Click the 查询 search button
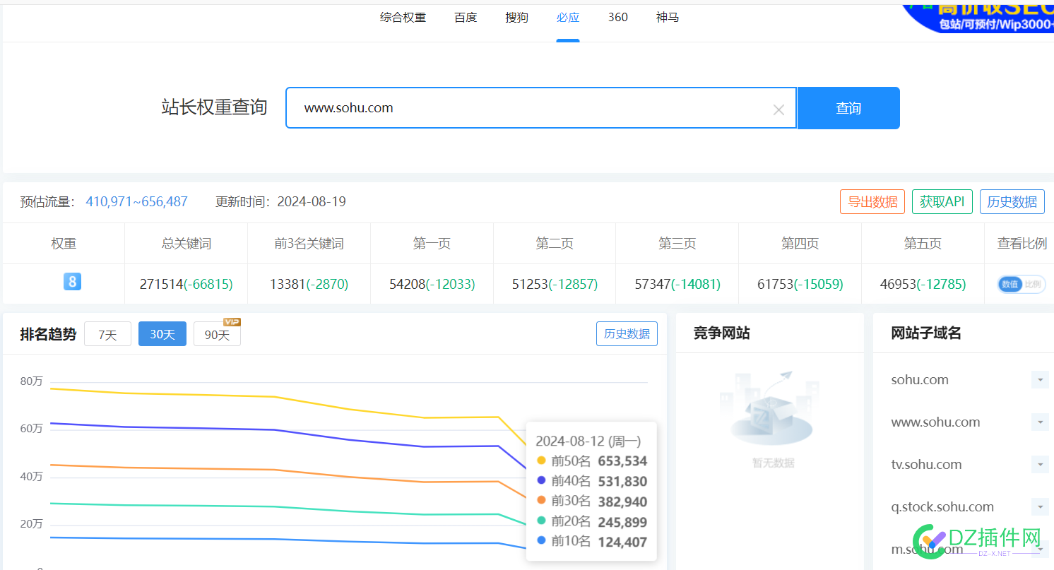The height and width of the screenshot is (570, 1054). coord(848,108)
